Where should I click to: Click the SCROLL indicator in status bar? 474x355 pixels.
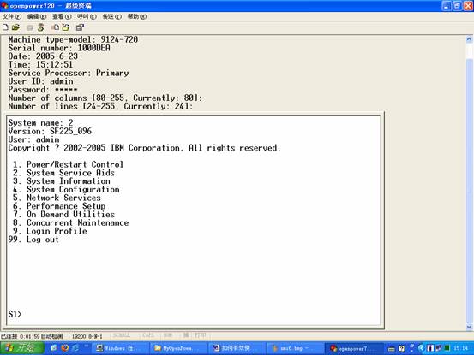point(122,335)
